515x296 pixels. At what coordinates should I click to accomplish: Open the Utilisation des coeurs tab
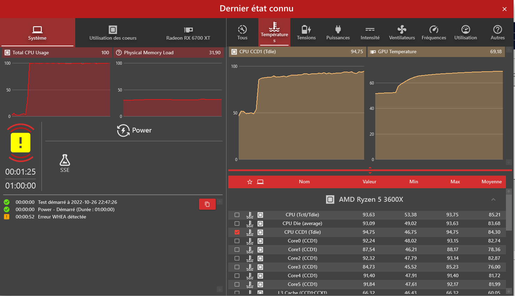[113, 32]
